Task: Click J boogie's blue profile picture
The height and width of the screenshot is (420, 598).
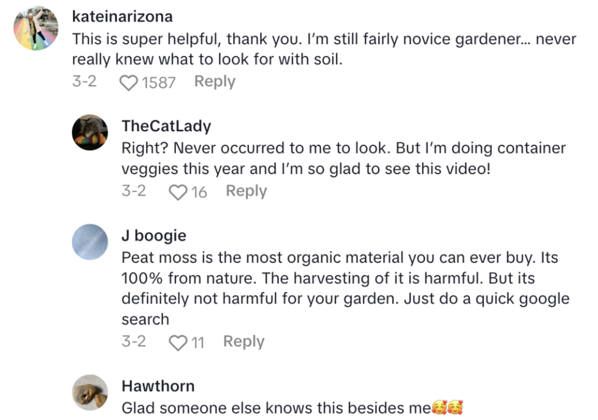Action: (x=90, y=242)
